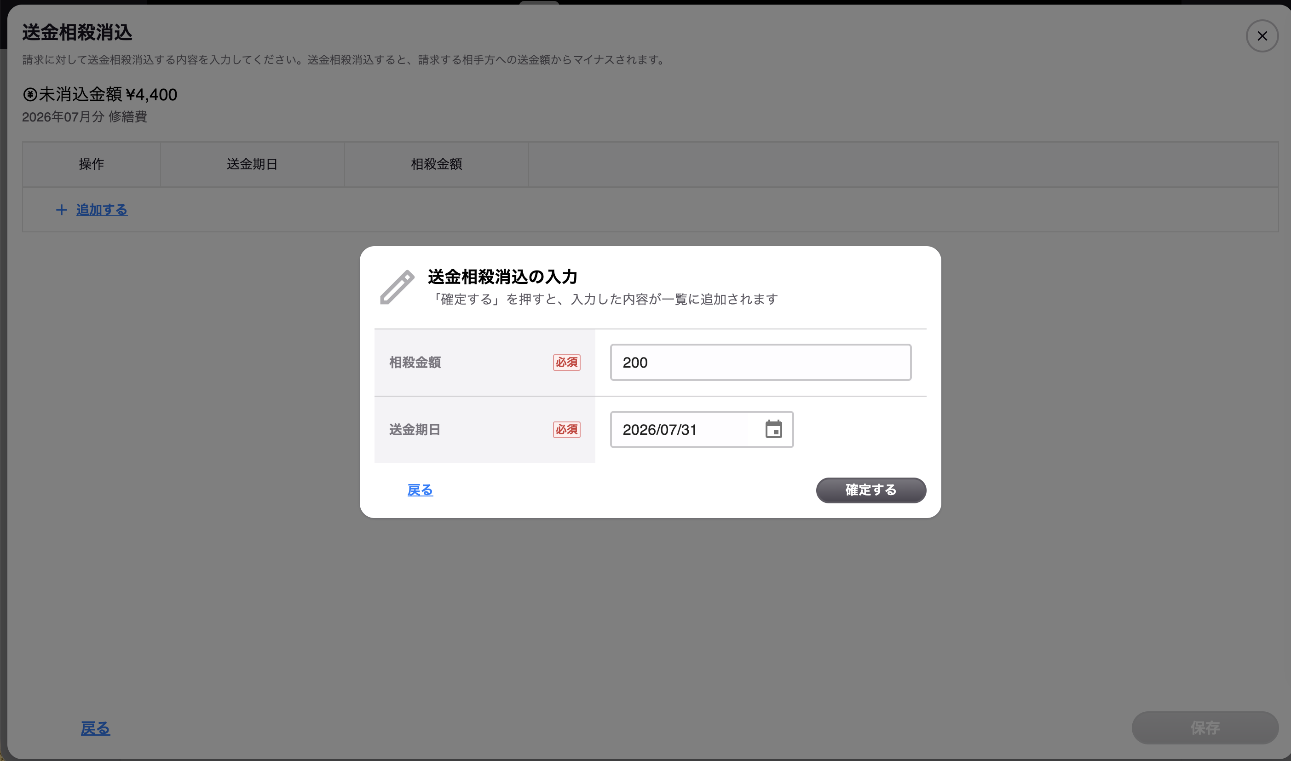This screenshot has height=761, width=1291.
Task: Click the yen icon beside 未消込金額
Action: (30, 94)
